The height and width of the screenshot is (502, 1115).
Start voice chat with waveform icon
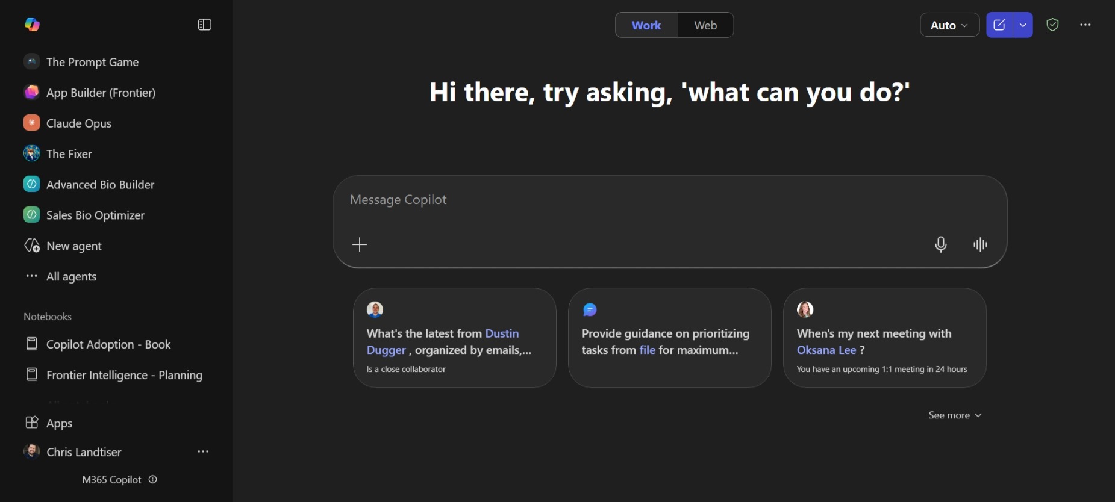click(x=980, y=244)
